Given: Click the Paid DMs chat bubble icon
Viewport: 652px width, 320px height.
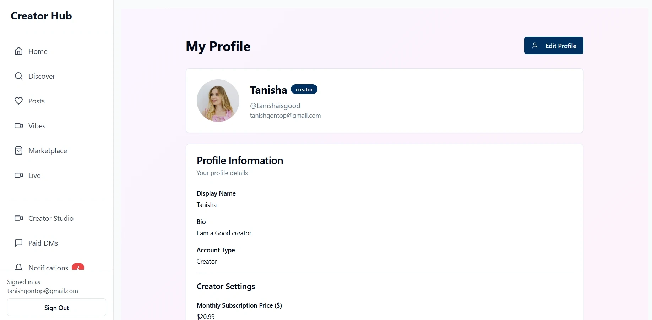Looking at the screenshot, I should click(x=18, y=243).
